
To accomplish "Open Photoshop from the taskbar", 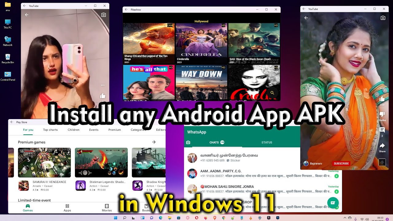I will click(278, 218).
